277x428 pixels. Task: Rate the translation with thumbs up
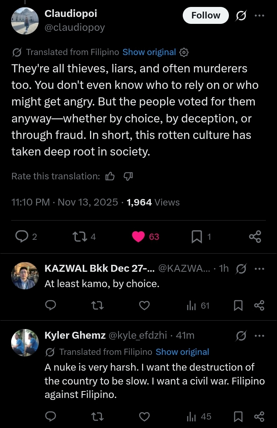(x=110, y=176)
